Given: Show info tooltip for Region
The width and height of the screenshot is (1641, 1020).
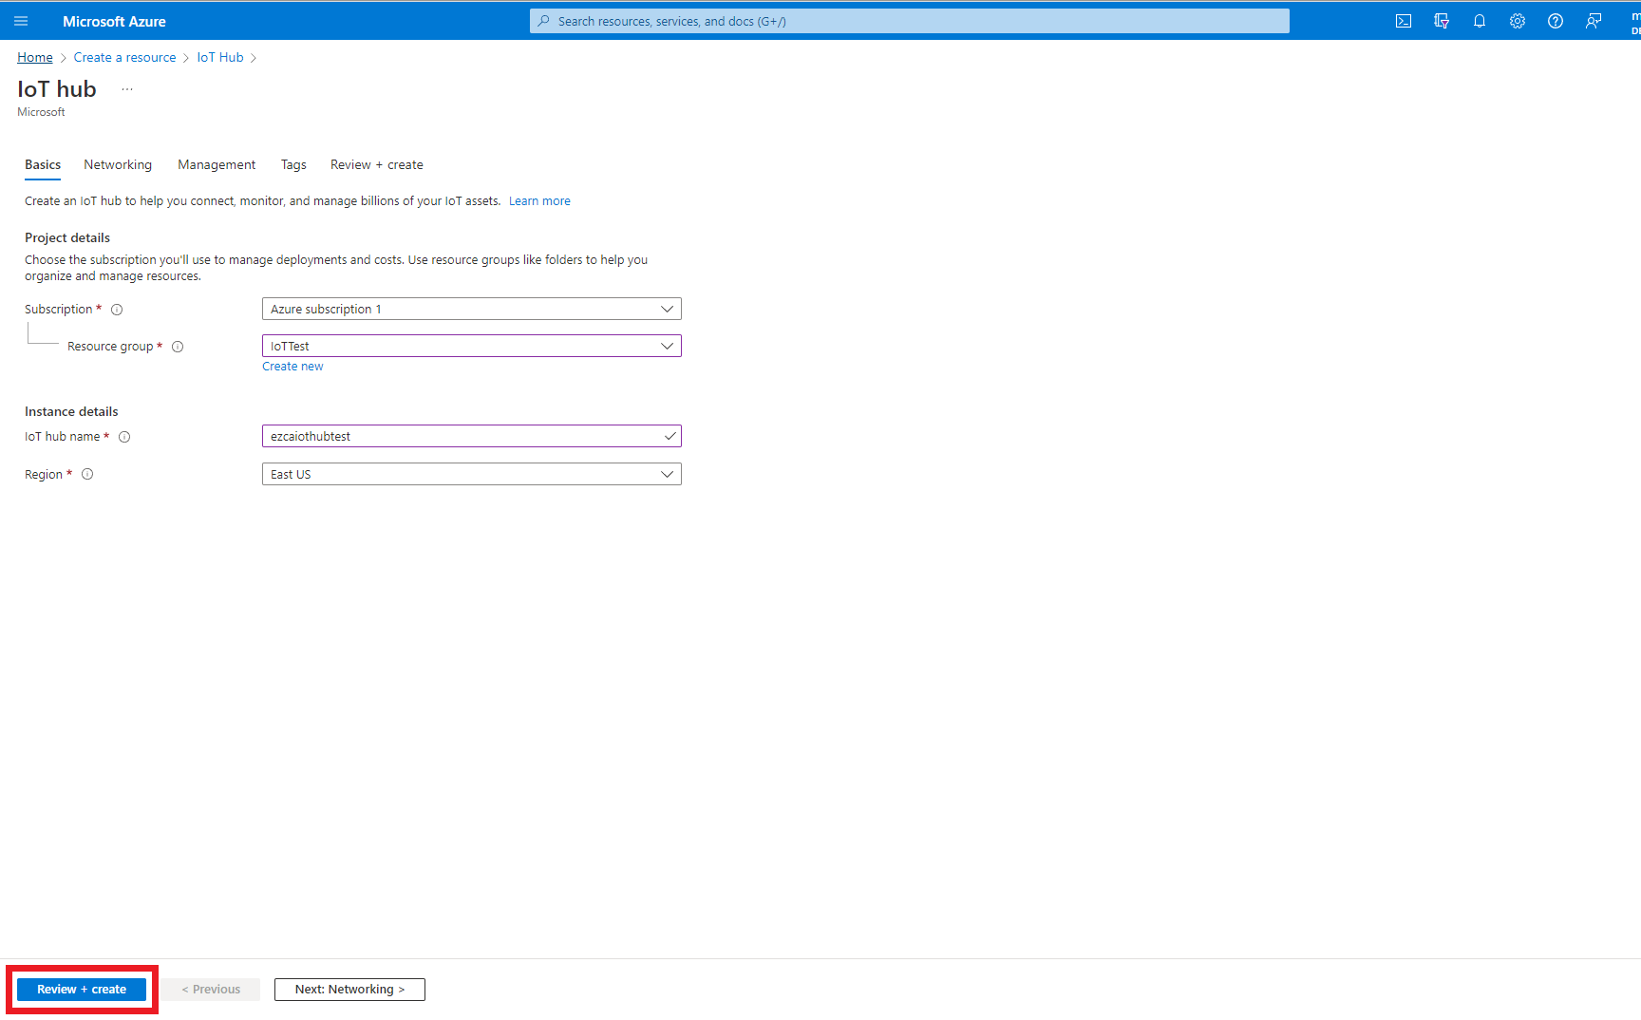Looking at the screenshot, I should click(87, 474).
